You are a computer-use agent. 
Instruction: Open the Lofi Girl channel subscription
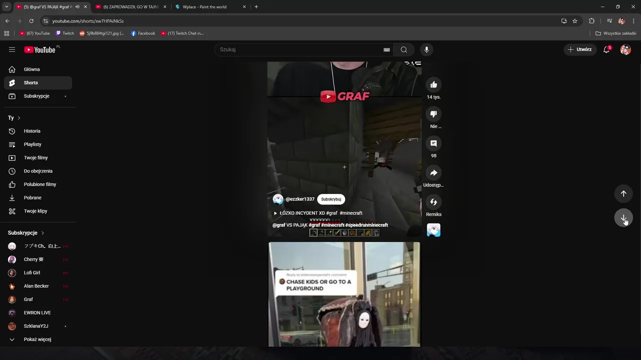(x=38, y=272)
